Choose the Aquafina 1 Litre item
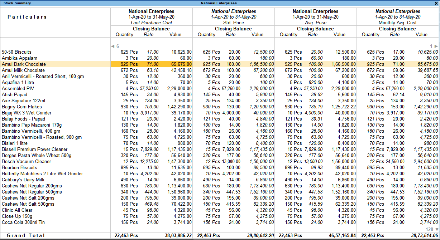Viewport: 440px width, 240px height. click(18, 82)
